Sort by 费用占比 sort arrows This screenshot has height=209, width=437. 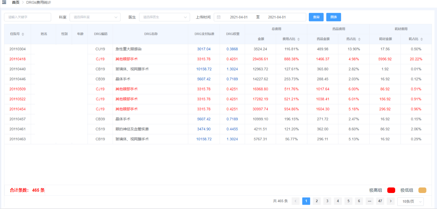click(299, 39)
